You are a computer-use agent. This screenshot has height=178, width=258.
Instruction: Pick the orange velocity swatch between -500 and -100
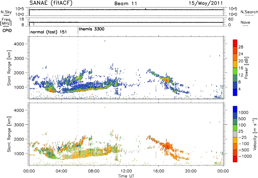235,147
